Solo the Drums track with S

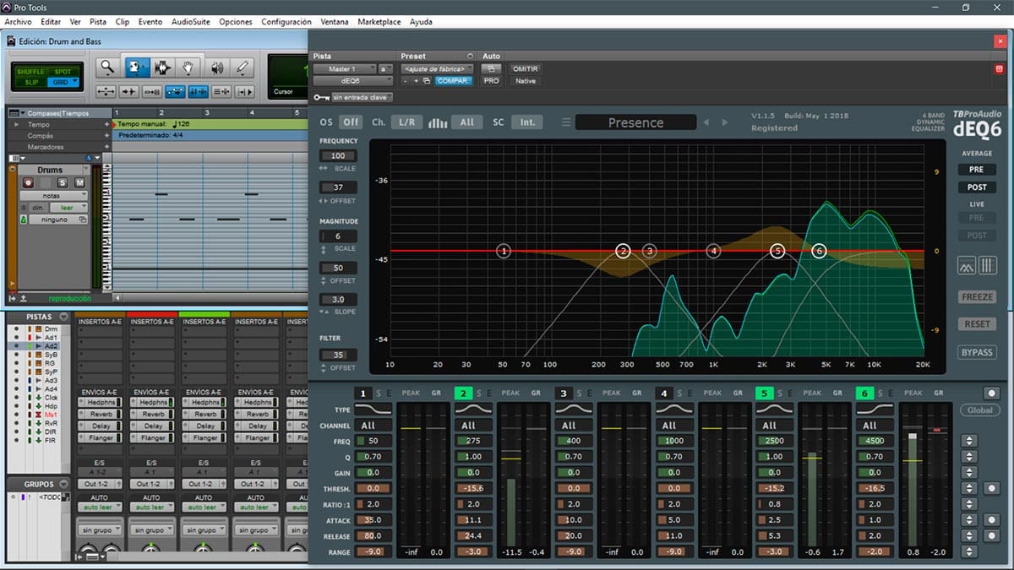coord(62,182)
